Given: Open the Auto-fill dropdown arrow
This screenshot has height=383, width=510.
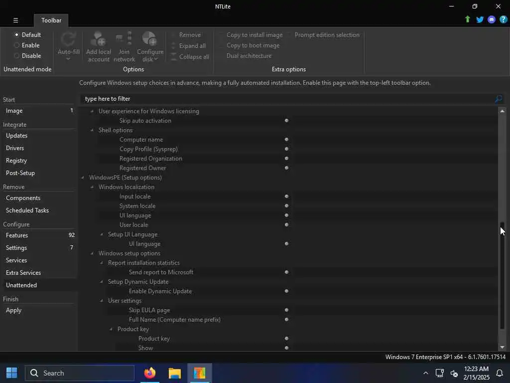Looking at the screenshot, I should 68,59.
